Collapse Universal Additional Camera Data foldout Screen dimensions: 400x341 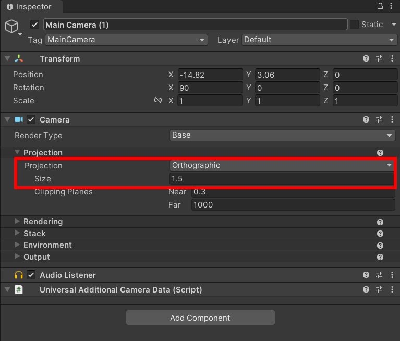tap(7, 289)
